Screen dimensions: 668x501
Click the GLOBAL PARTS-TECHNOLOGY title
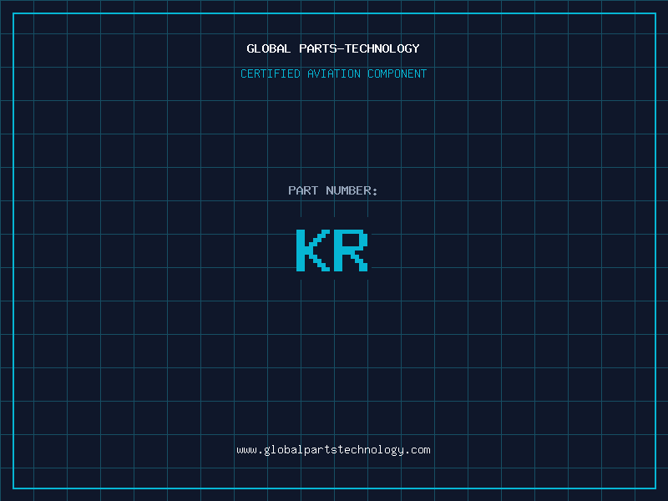(x=333, y=49)
